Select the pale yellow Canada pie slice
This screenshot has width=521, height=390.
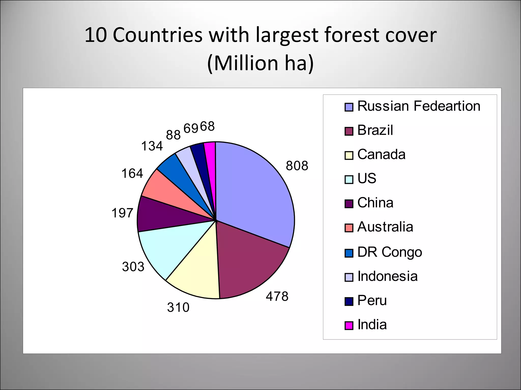198,269
